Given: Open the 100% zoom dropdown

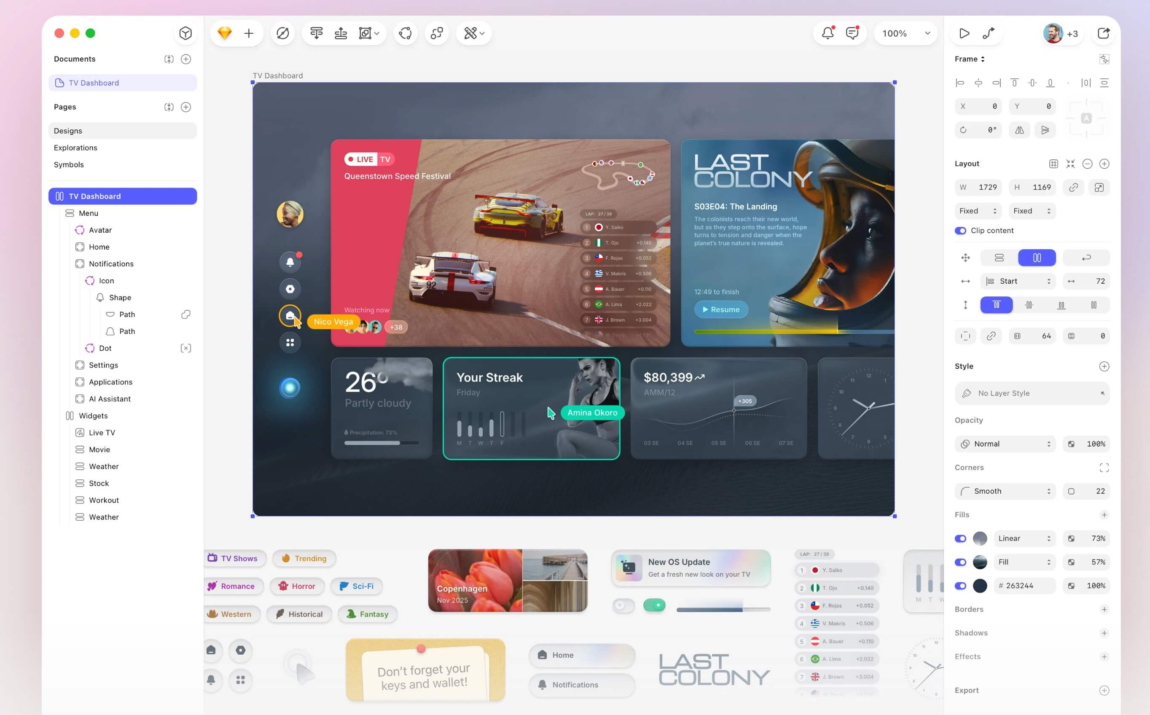Looking at the screenshot, I should 905,33.
